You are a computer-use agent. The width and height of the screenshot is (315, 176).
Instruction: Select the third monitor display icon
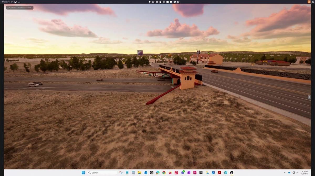pyautogui.click(x=19, y=2)
